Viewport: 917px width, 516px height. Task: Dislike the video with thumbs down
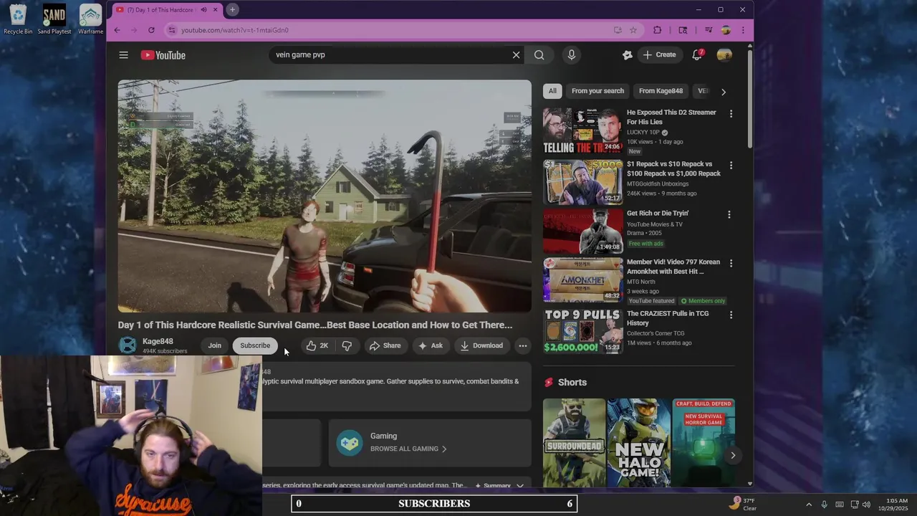[347, 345]
